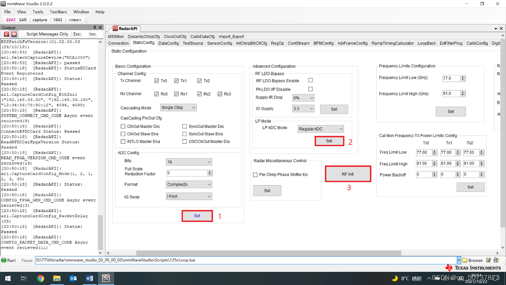Viewport: 506px width, 285px height.
Task: Run the Lua script with Run! button
Action: click(8, 260)
